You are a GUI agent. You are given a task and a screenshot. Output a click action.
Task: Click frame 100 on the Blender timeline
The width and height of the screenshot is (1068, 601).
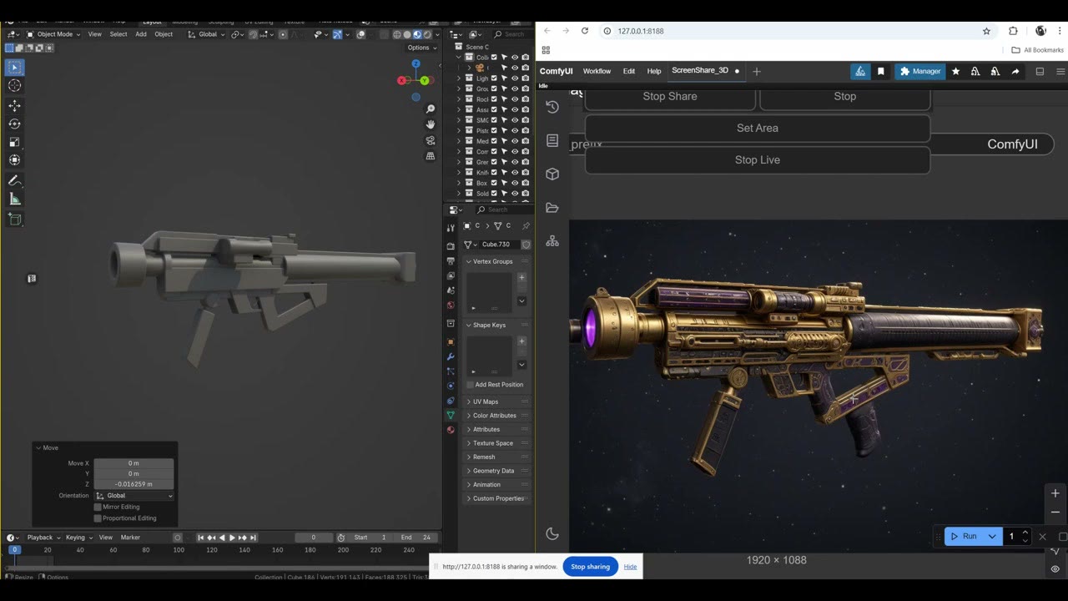tap(179, 550)
